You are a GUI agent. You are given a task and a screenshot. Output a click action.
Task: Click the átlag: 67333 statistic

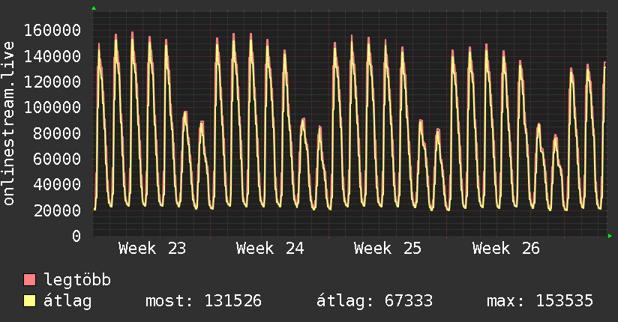click(x=374, y=301)
